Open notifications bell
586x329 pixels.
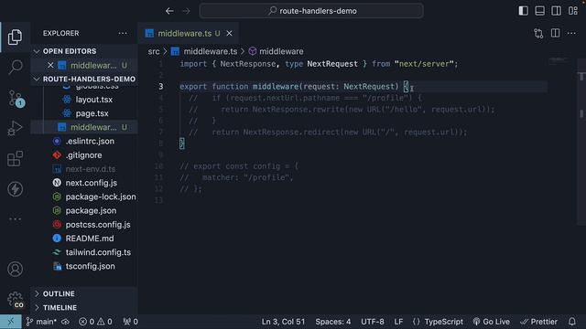[571, 322]
